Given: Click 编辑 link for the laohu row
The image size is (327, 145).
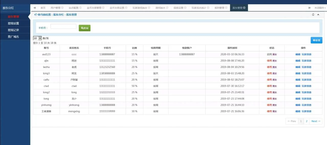Looking at the screenshot, I should coord(298,67).
